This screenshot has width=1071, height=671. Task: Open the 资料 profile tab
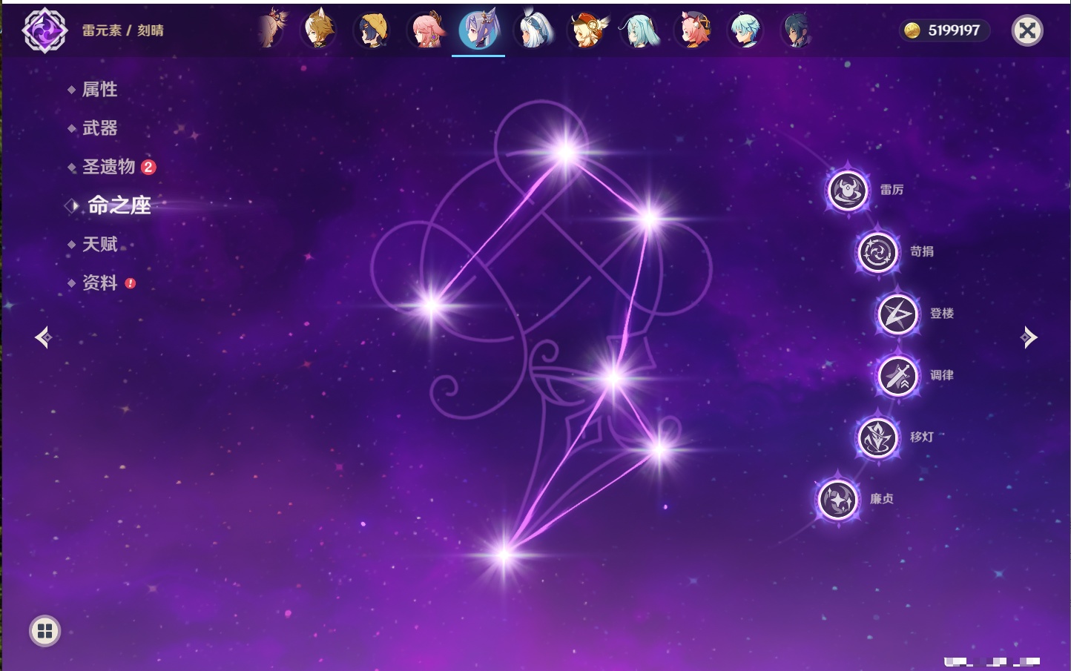99,282
